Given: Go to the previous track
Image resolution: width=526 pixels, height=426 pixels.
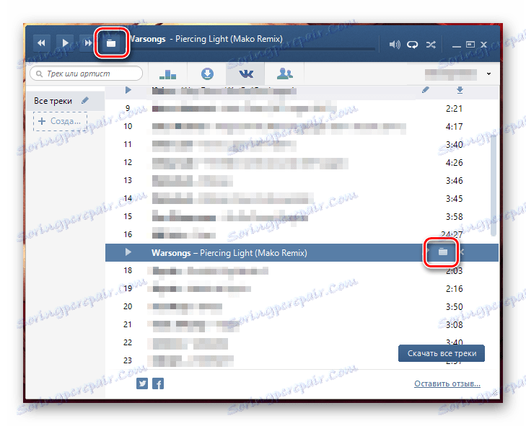Looking at the screenshot, I should pyautogui.click(x=41, y=43).
